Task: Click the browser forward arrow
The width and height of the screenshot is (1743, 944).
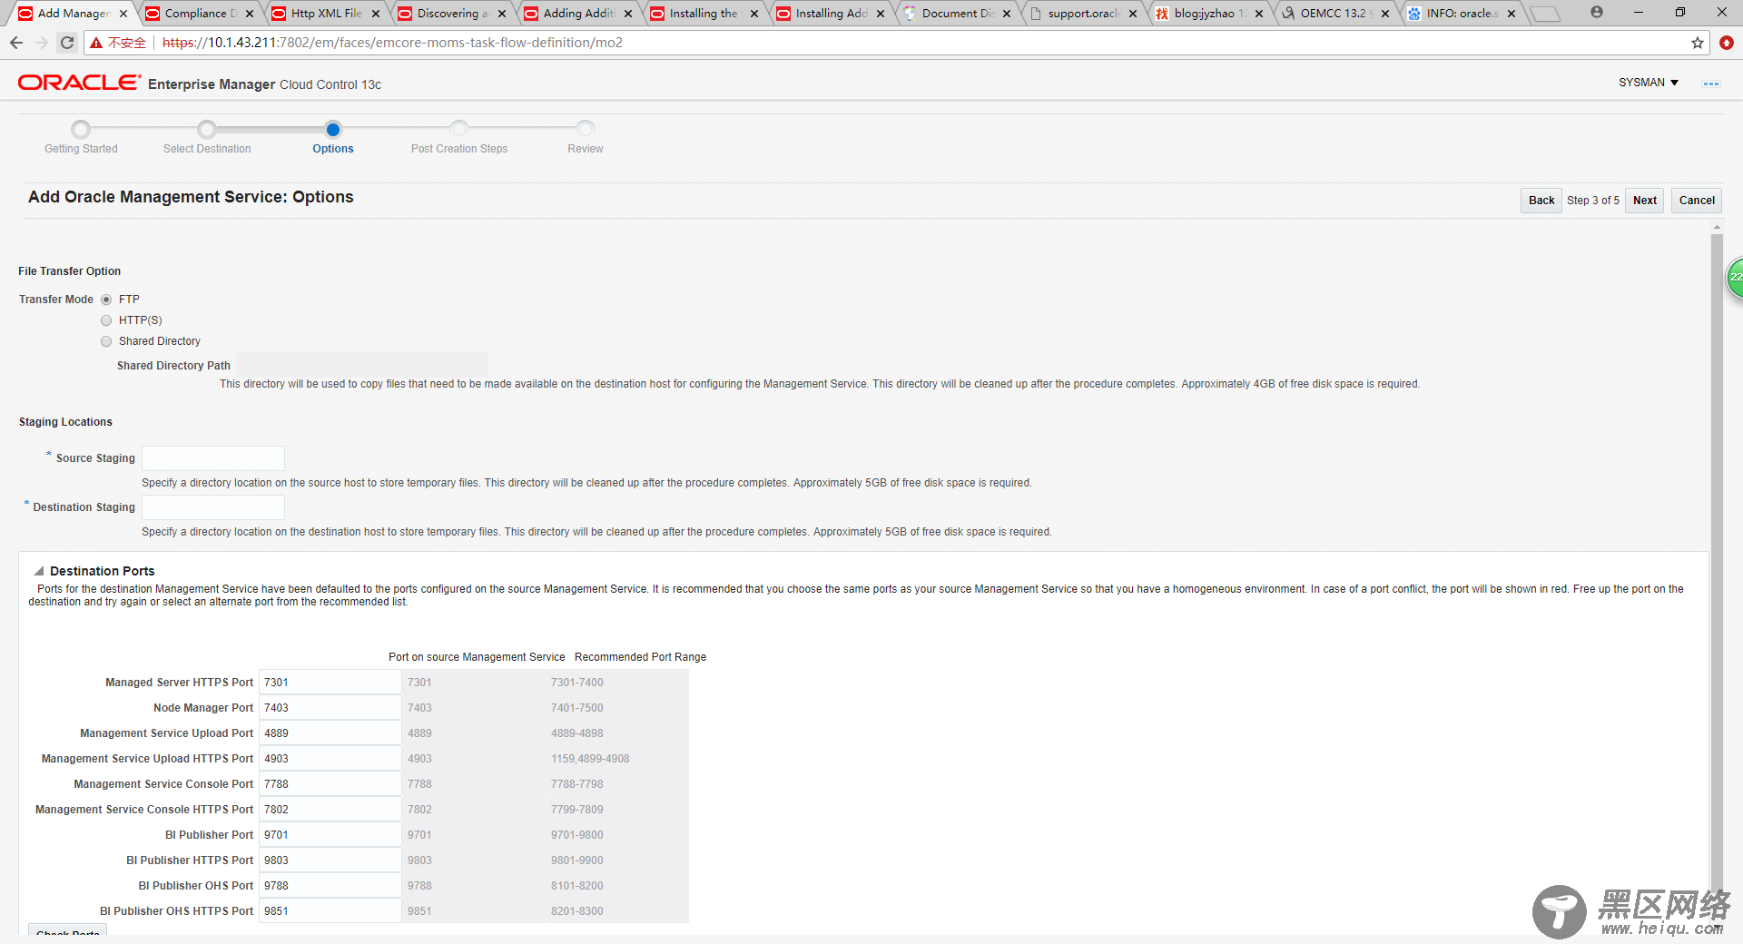Action: tap(42, 43)
